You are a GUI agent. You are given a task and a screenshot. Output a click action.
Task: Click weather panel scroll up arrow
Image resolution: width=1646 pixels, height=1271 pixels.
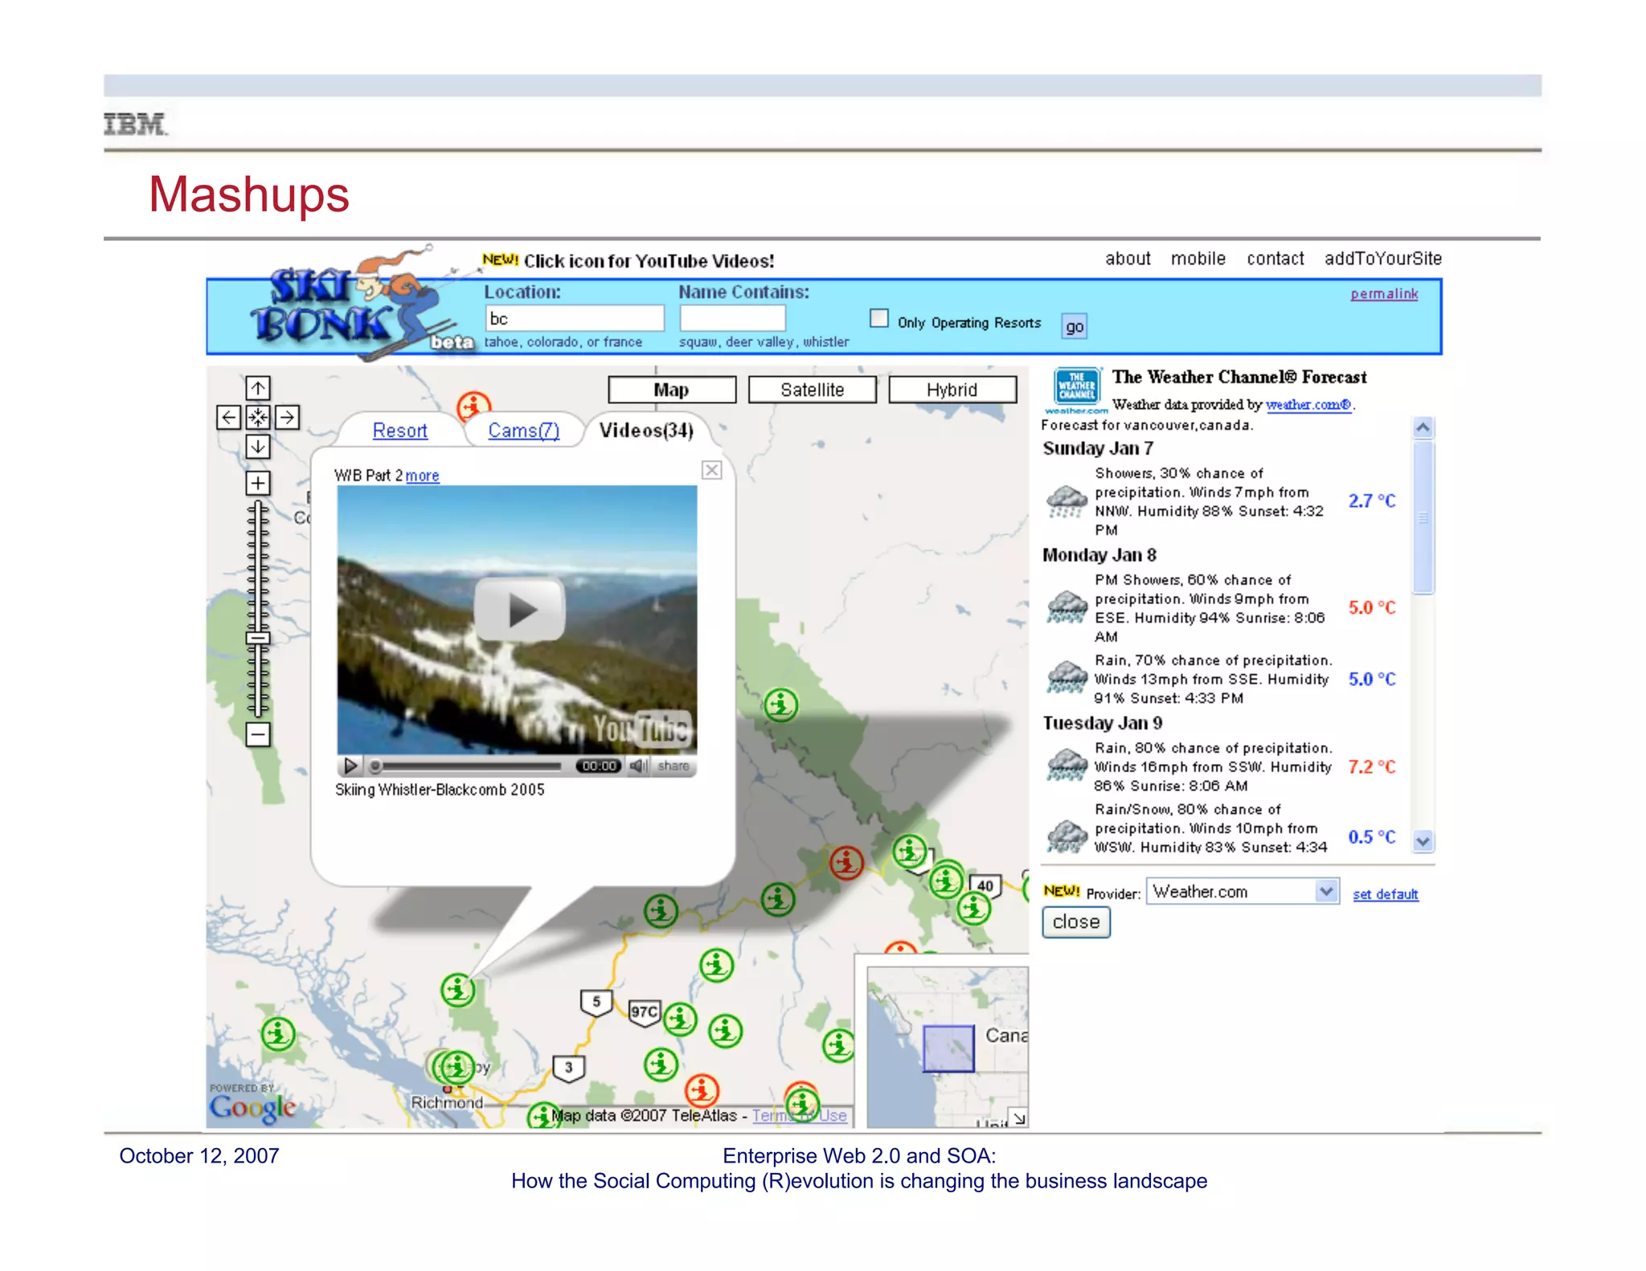tap(1423, 428)
